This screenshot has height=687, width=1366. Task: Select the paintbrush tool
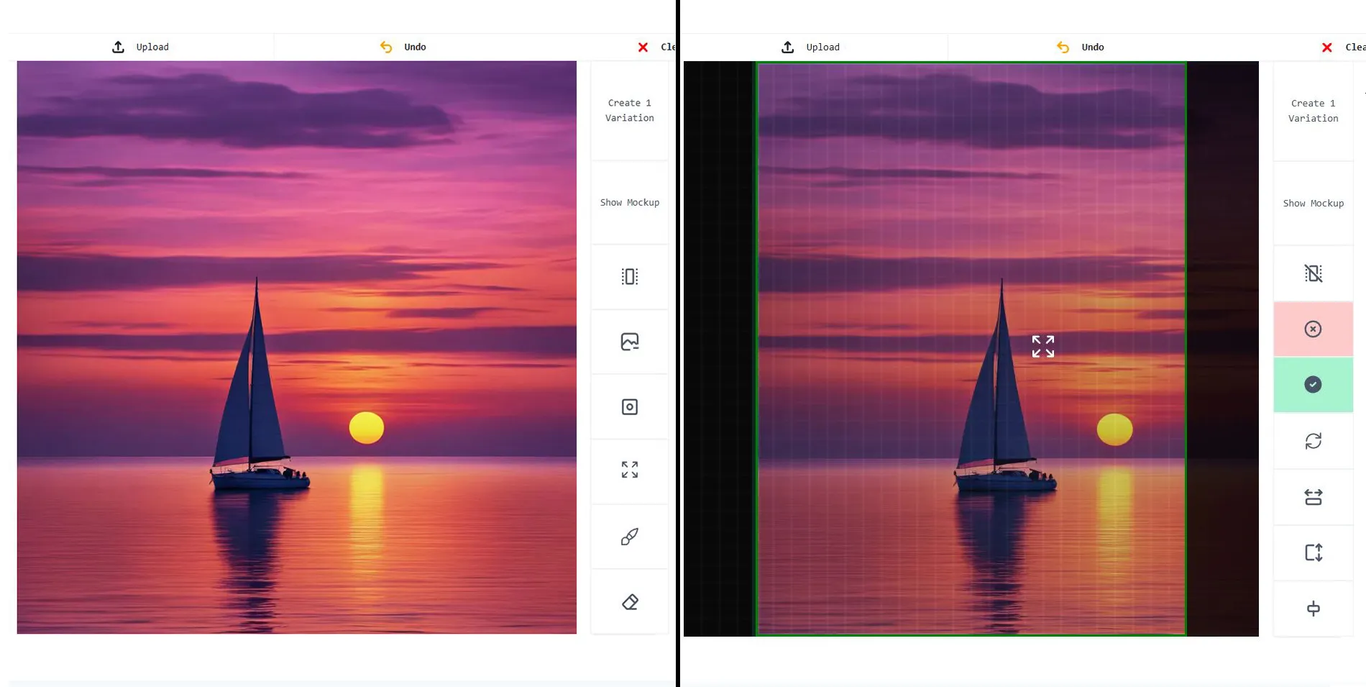tap(629, 537)
